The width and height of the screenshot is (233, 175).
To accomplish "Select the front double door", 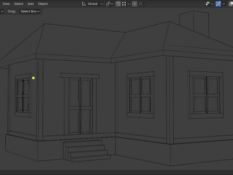I will tap(80, 105).
